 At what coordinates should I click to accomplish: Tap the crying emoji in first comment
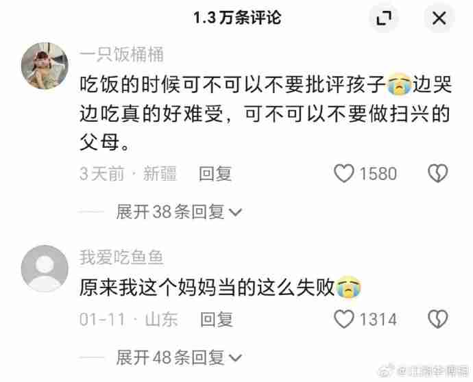point(399,84)
